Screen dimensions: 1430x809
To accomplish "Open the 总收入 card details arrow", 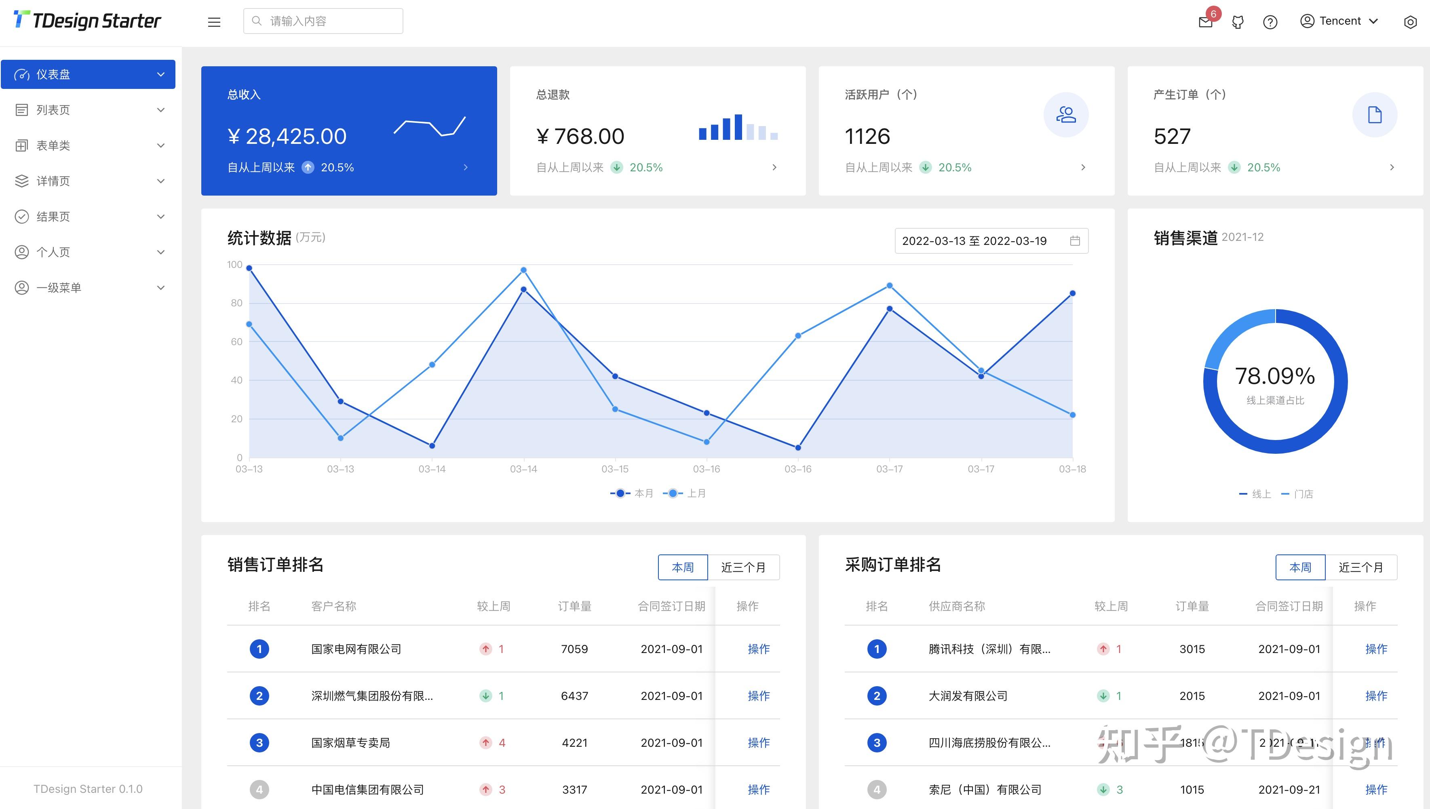I will pyautogui.click(x=466, y=167).
